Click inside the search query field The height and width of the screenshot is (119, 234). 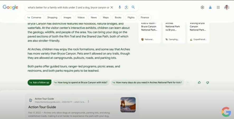[68, 7]
